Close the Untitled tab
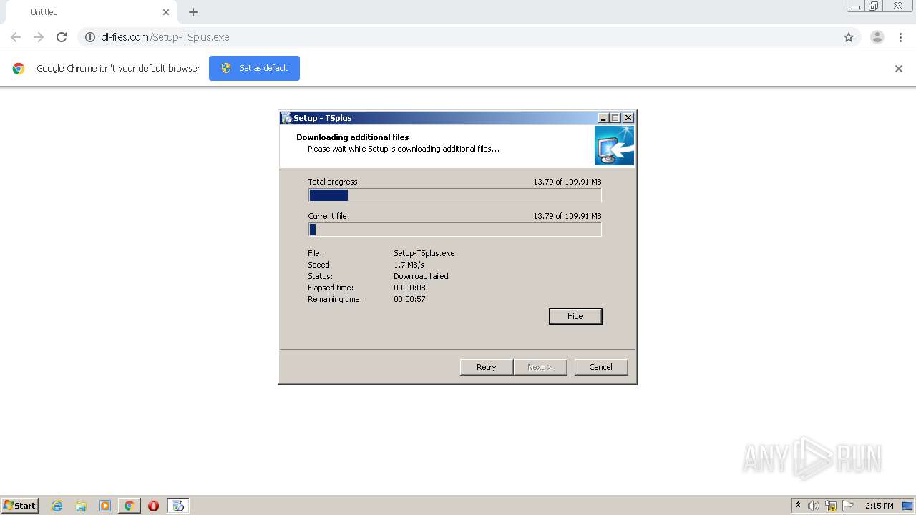 coord(166,12)
